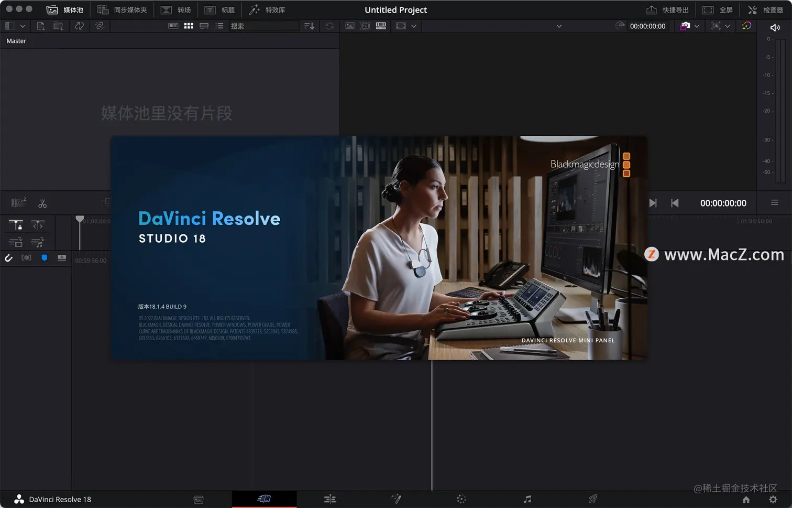Expand the dropdown beside the bin list icon
The height and width of the screenshot is (508, 792).
(x=23, y=26)
